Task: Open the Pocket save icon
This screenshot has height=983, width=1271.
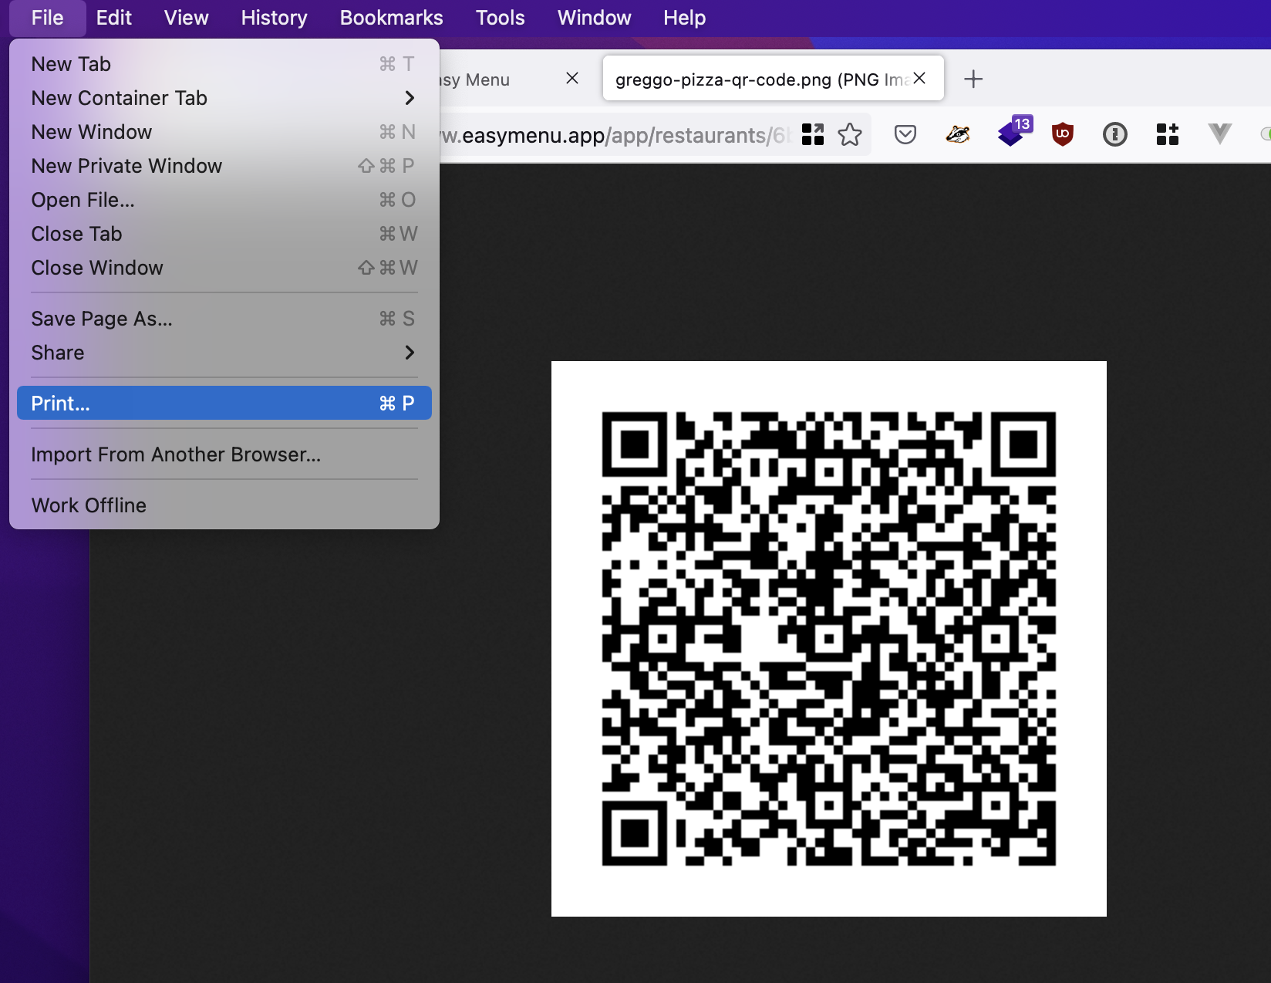Action: [x=905, y=135]
